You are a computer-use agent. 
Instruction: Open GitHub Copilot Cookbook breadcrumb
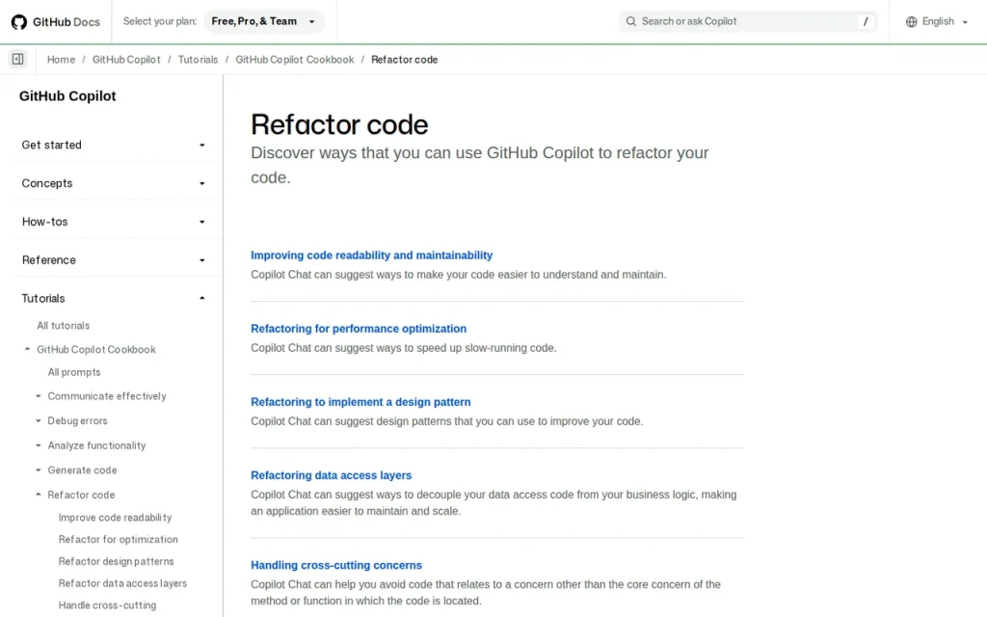tap(295, 59)
